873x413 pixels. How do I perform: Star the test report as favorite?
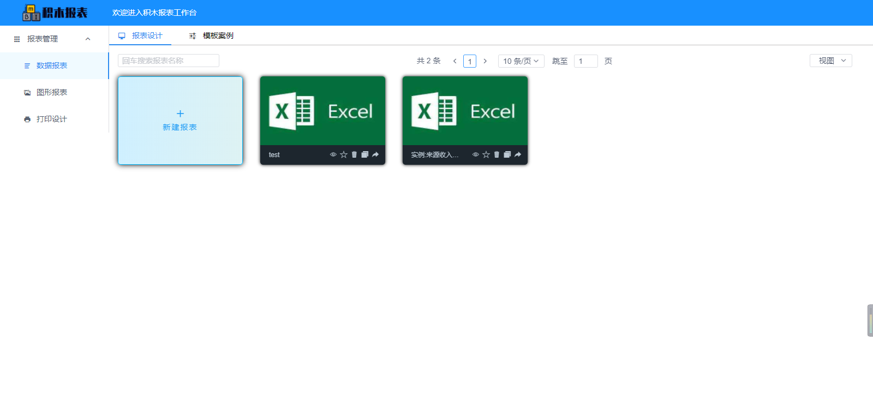(344, 154)
